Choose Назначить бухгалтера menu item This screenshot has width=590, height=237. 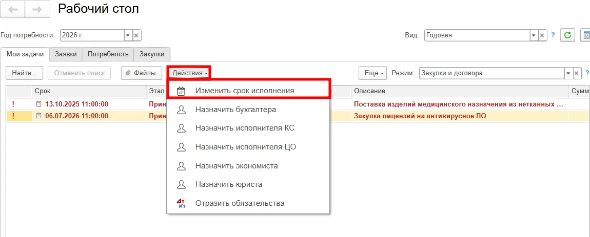(248, 110)
